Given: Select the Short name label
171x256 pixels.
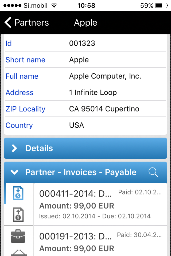Looking at the screenshot, I should pos(25,60).
